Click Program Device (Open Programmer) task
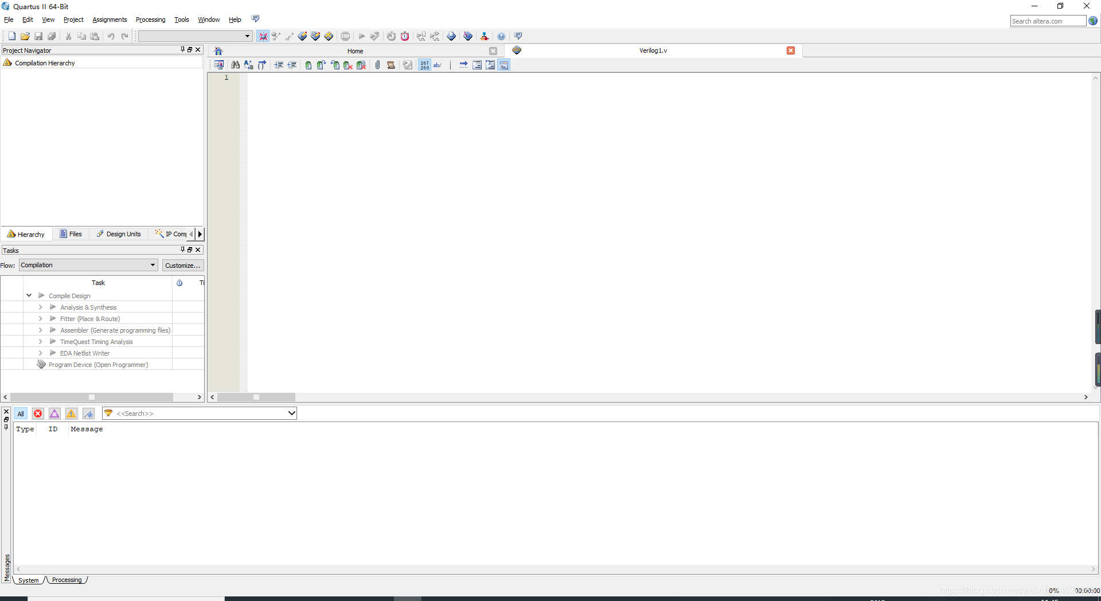This screenshot has height=601, width=1101. point(98,365)
